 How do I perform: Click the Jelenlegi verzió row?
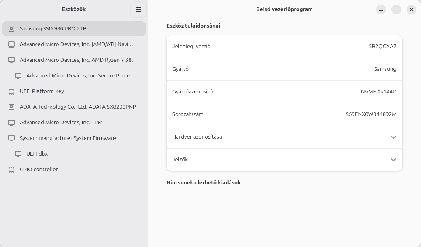(x=284, y=47)
